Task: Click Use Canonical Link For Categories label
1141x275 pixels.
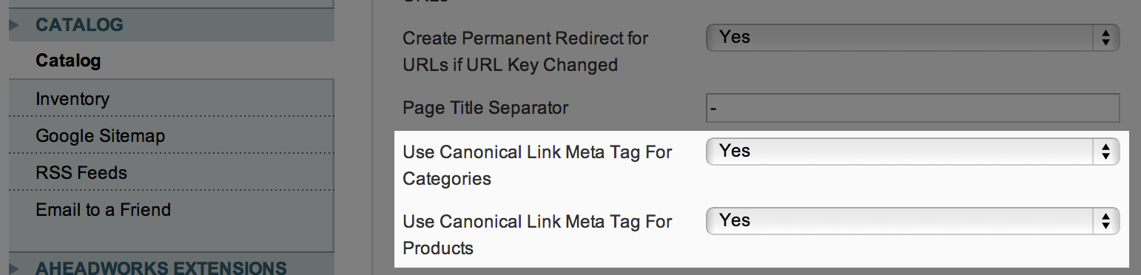Action: 537,165
